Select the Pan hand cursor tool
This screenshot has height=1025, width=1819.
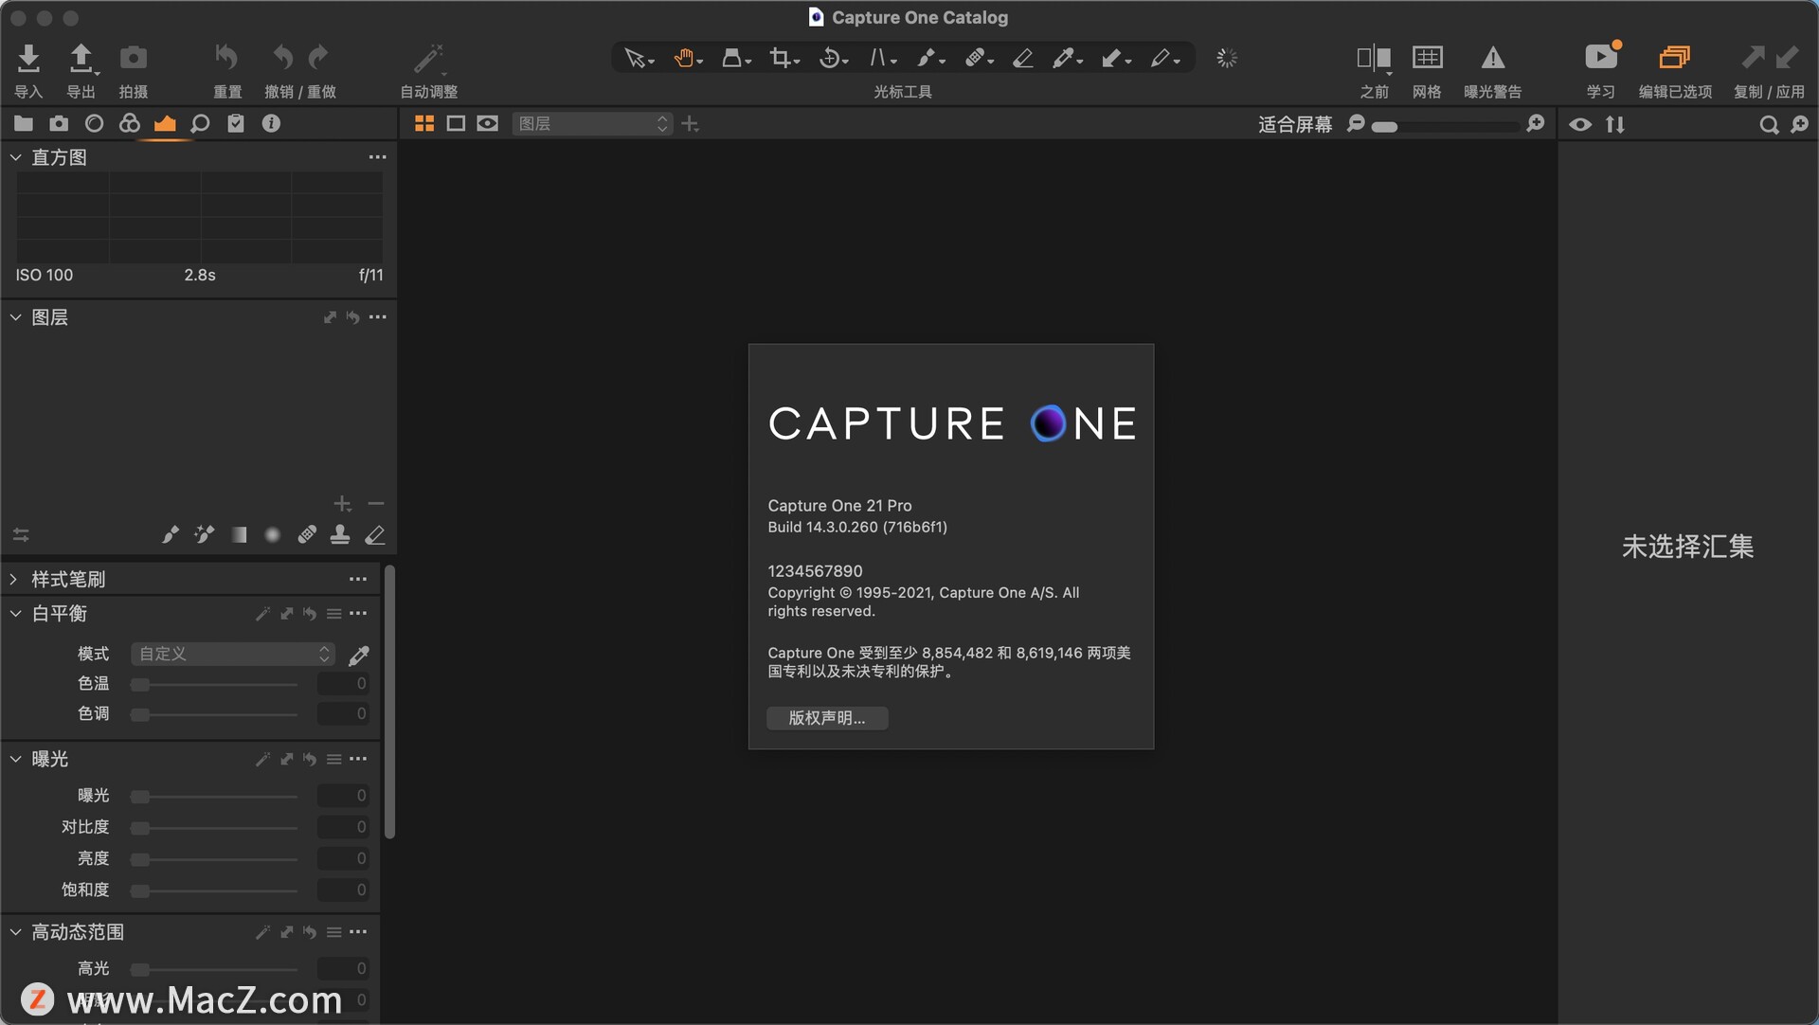pyautogui.click(x=684, y=58)
